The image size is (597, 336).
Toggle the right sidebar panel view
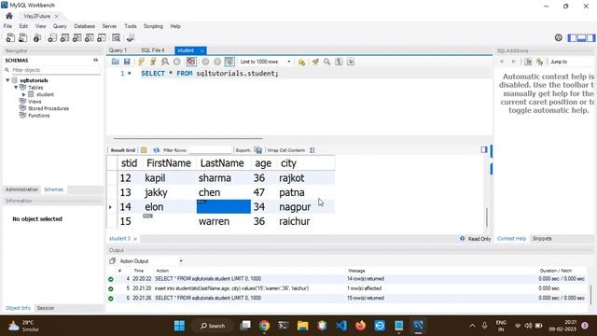click(x=590, y=37)
